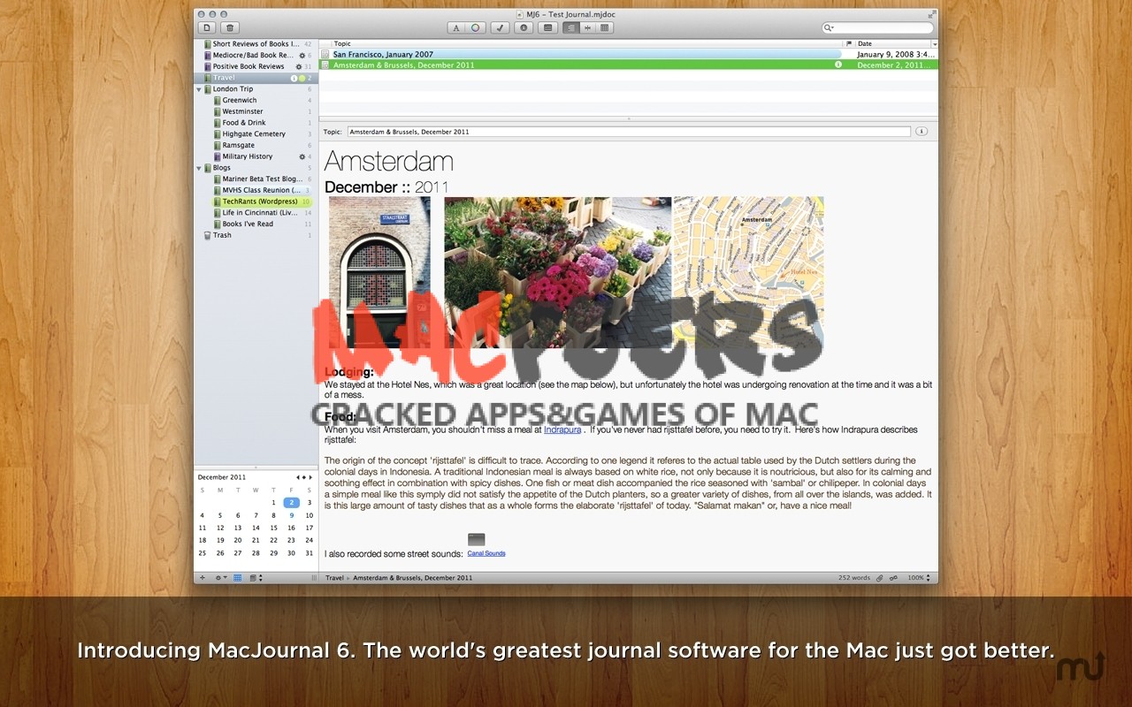Open the Indrapura link in the entry

pyautogui.click(x=562, y=430)
